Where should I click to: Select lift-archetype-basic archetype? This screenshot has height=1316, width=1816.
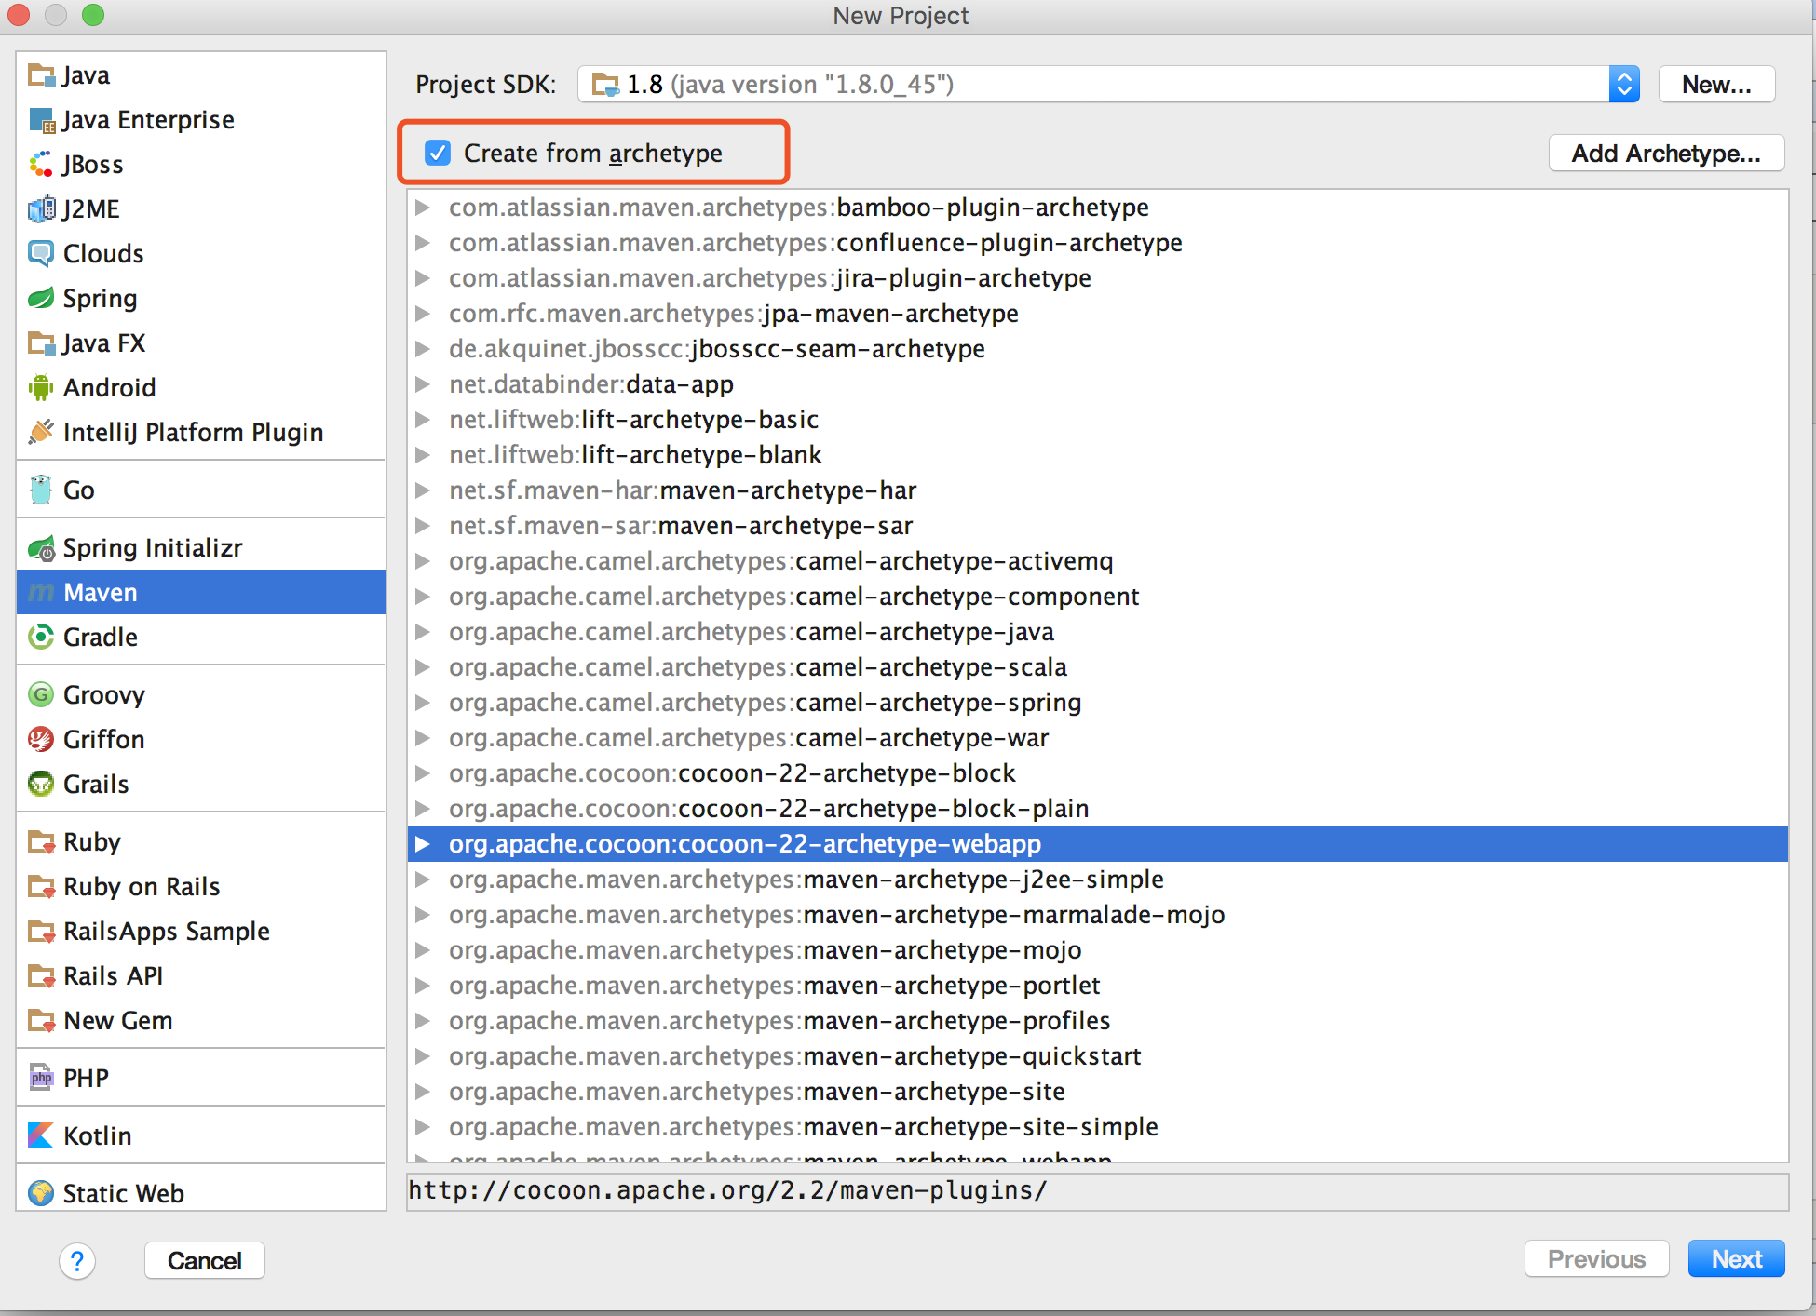click(x=1097, y=419)
